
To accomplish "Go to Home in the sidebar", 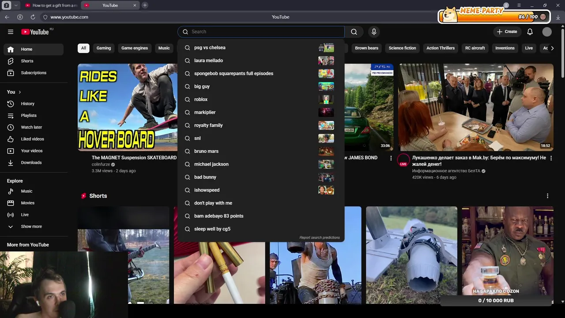I will point(34,49).
